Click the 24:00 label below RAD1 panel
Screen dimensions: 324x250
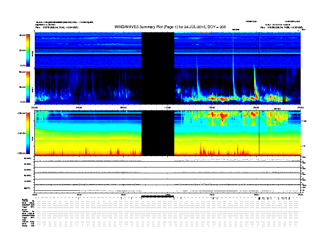coord(300,107)
